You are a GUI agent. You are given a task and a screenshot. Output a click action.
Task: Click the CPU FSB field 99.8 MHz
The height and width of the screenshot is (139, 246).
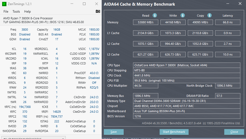click(186, 81)
